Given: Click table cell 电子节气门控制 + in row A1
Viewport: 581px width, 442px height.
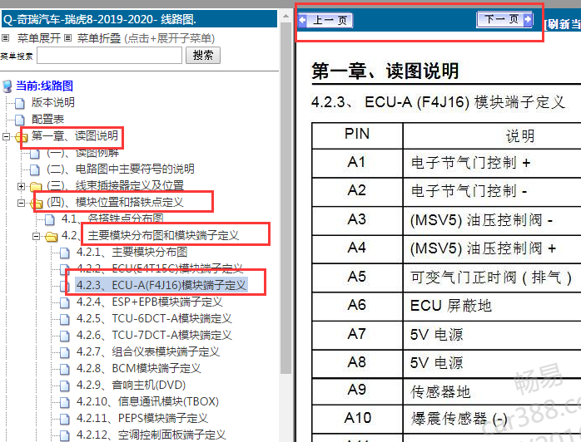Looking at the screenshot, I should (492, 163).
